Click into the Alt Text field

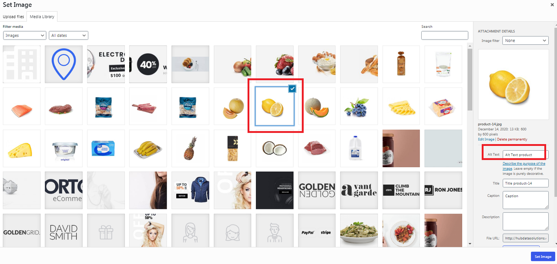point(526,155)
